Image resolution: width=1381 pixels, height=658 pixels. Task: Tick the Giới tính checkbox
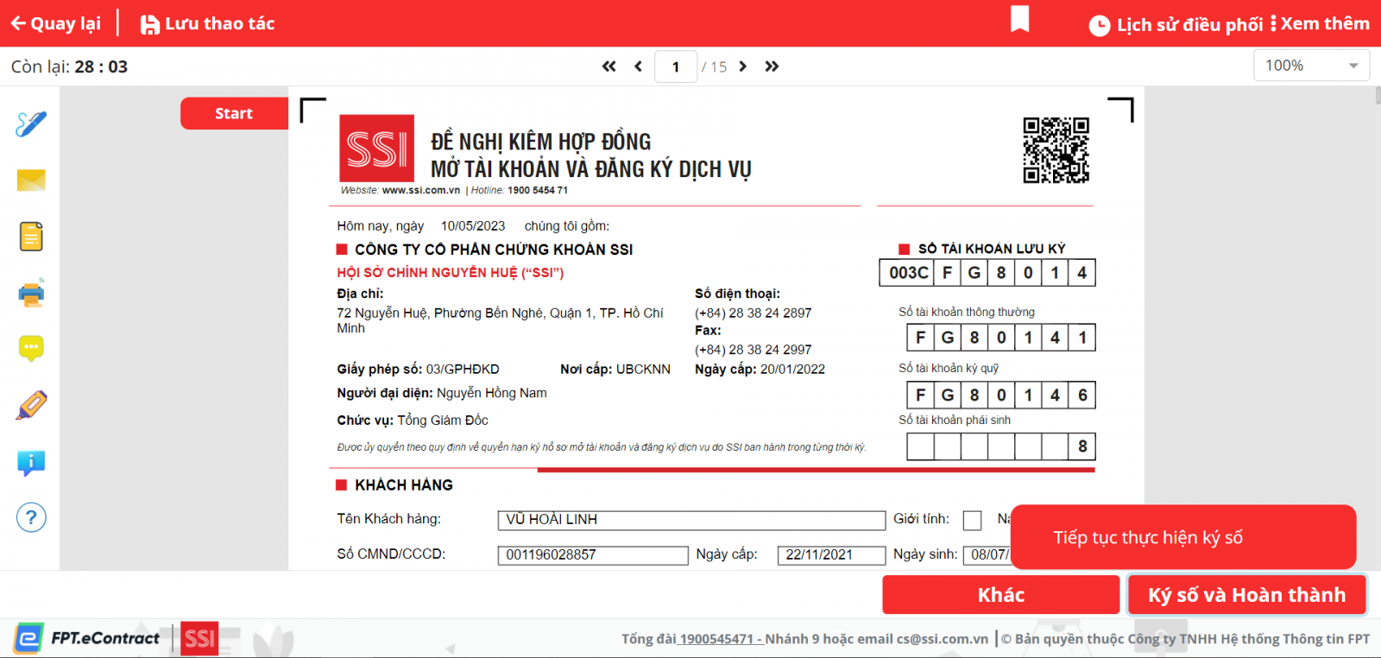(973, 520)
